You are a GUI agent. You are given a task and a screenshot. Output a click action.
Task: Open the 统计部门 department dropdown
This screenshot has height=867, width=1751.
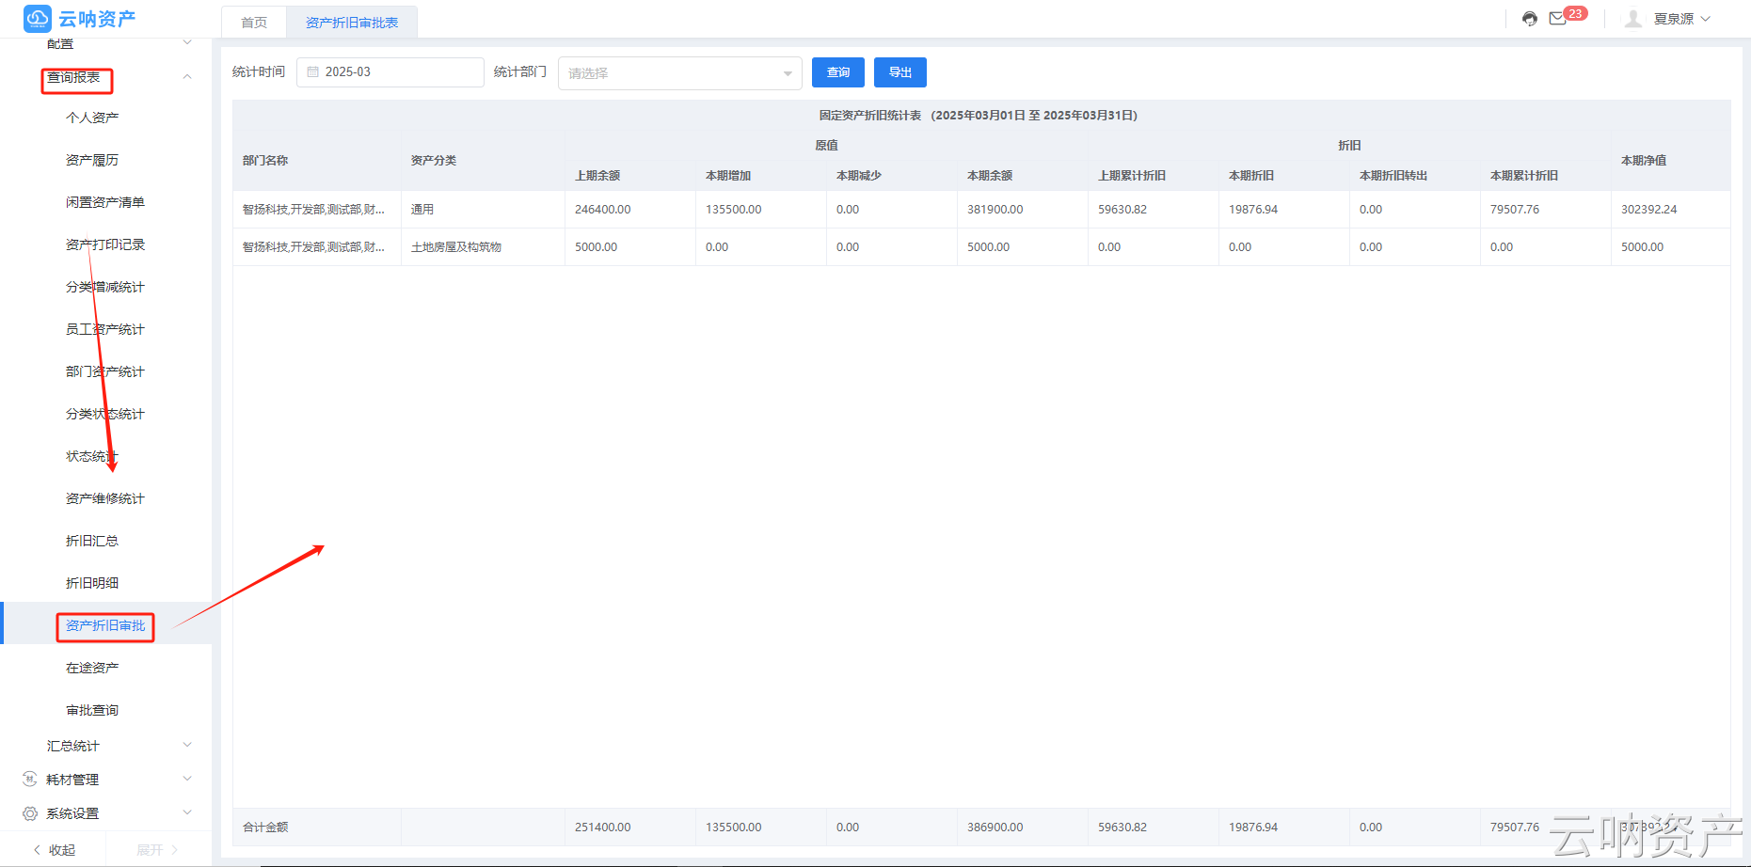pyautogui.click(x=679, y=73)
